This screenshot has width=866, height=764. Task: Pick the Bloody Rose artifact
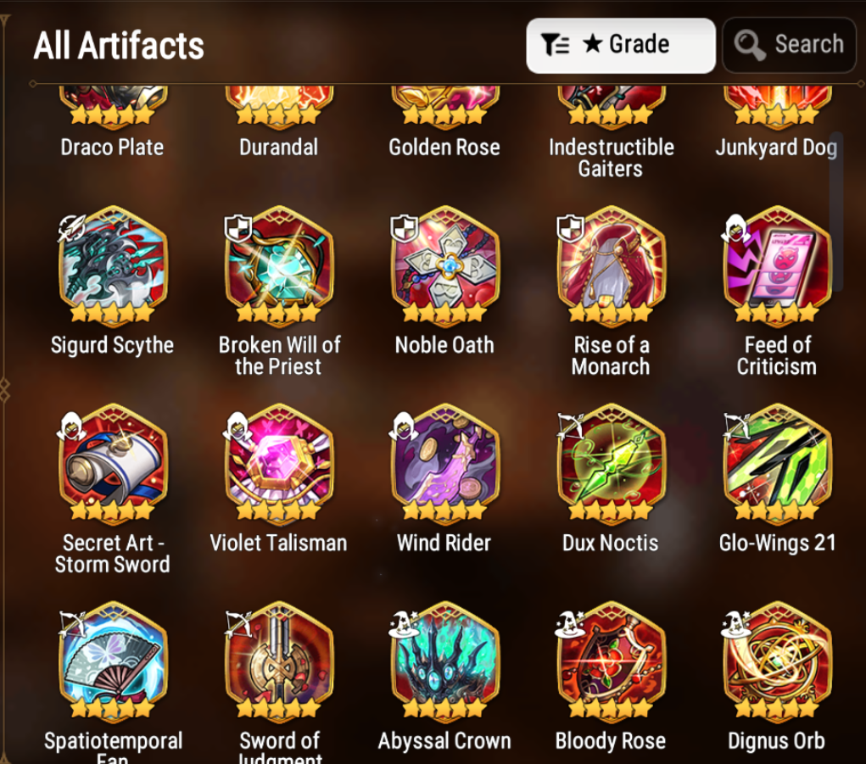click(x=612, y=661)
